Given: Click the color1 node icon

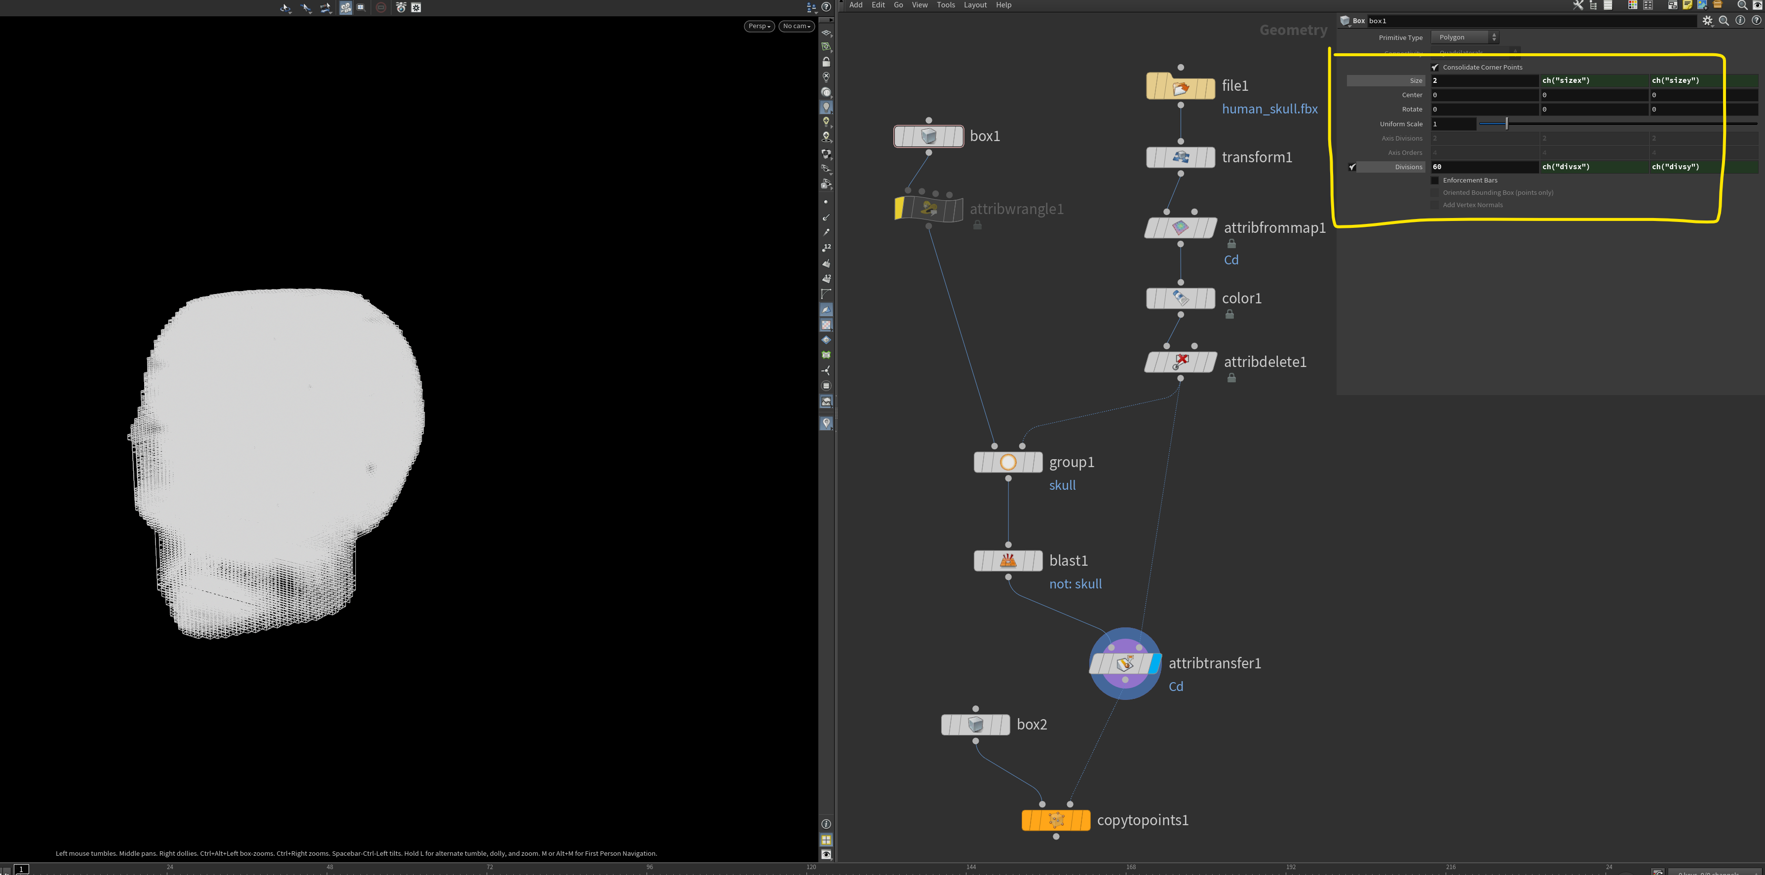Looking at the screenshot, I should click(x=1180, y=298).
